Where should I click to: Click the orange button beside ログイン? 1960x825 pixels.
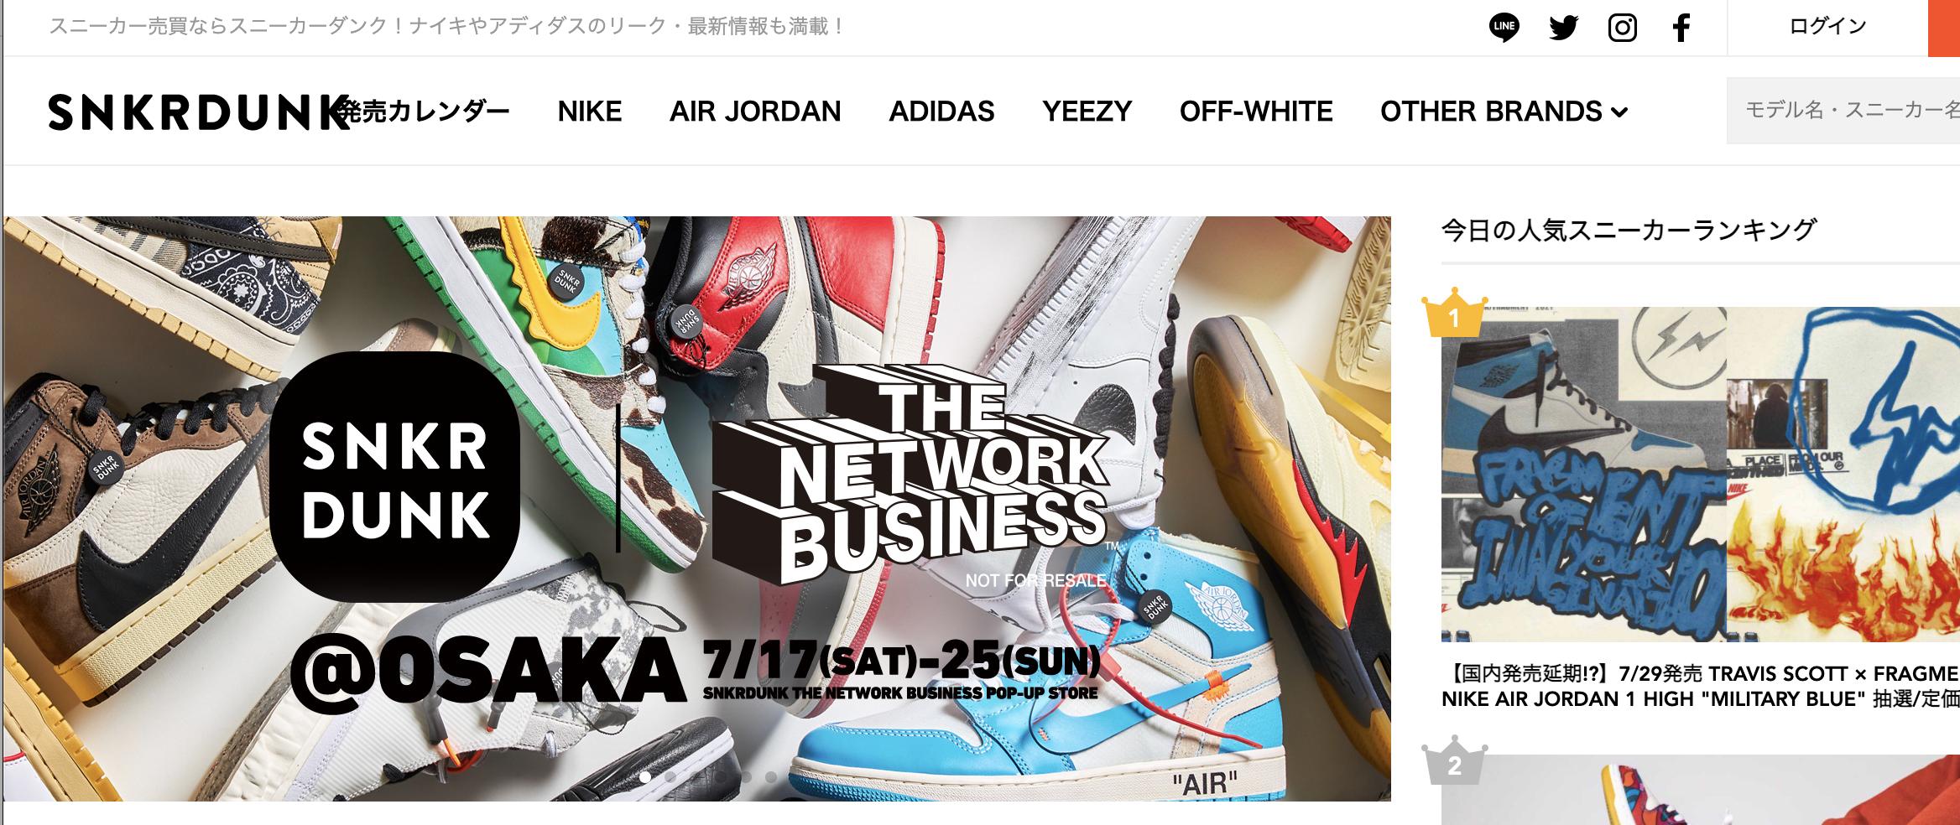[x=1944, y=28]
